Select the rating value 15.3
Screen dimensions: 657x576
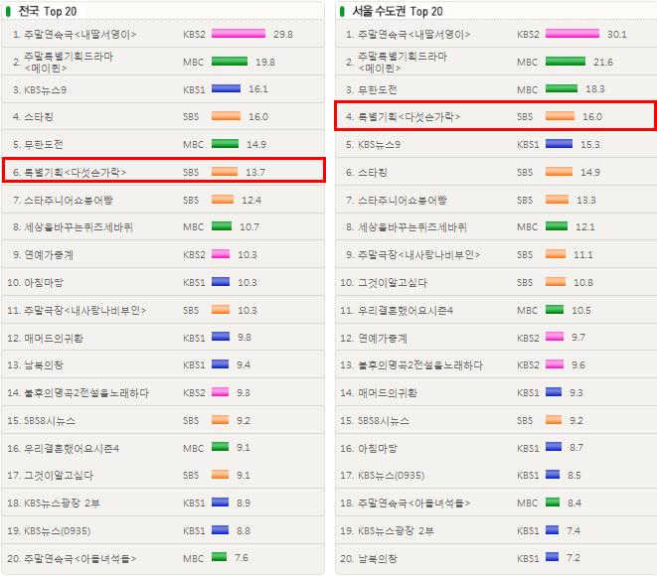[590, 144]
